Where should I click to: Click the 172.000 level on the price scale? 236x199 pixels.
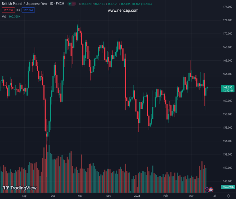[x=227, y=20]
